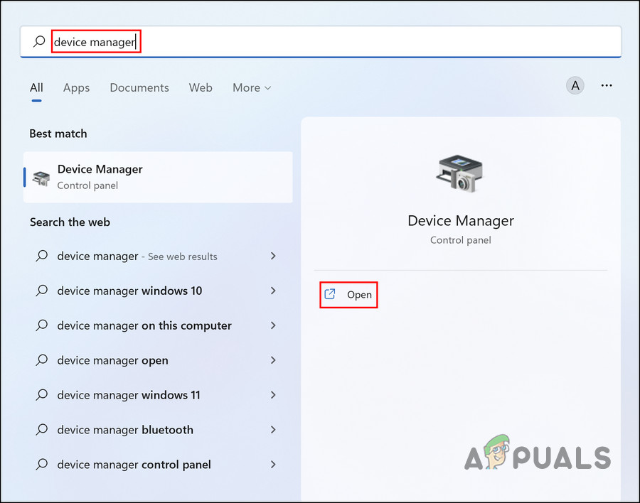The width and height of the screenshot is (640, 503).
Task: Click the Open button for Device Manager
Action: point(348,295)
